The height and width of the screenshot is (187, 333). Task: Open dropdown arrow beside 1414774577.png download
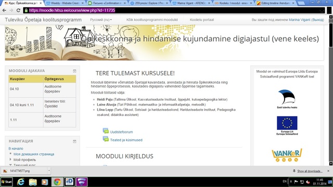(x=49, y=171)
